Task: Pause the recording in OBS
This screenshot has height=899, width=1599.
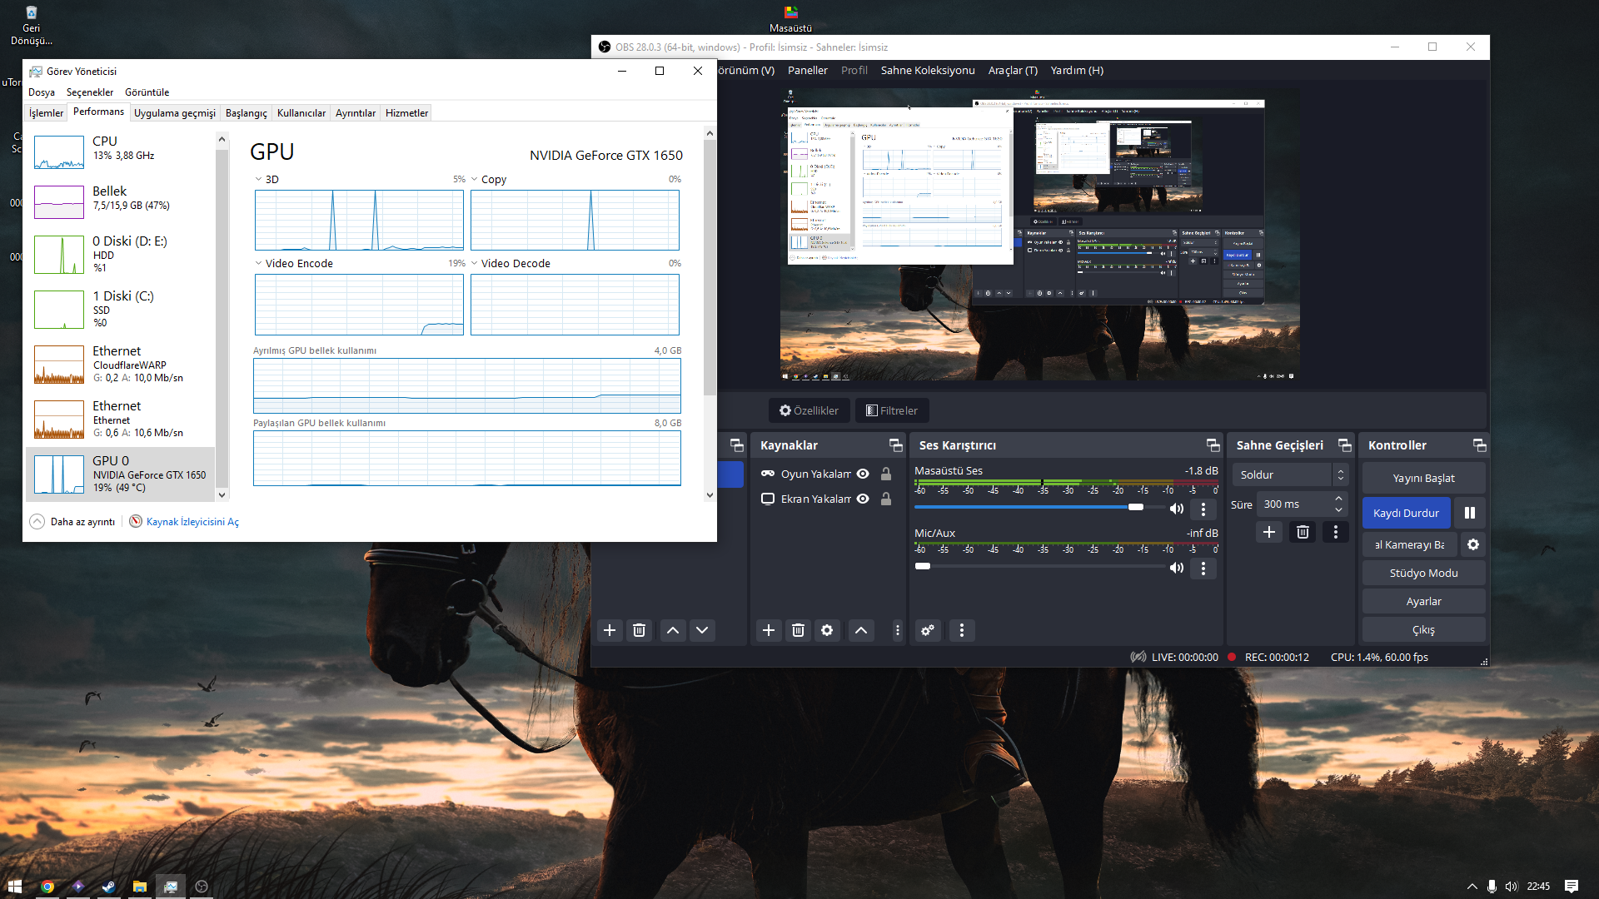Action: (1470, 513)
